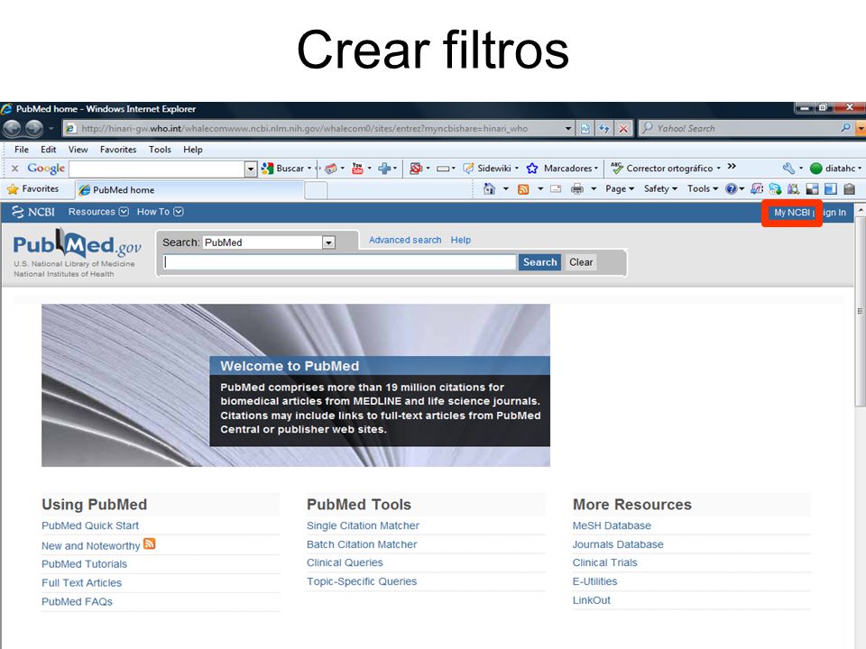Click the Refresh page icon
The width and height of the screenshot is (866, 649).
(x=603, y=129)
